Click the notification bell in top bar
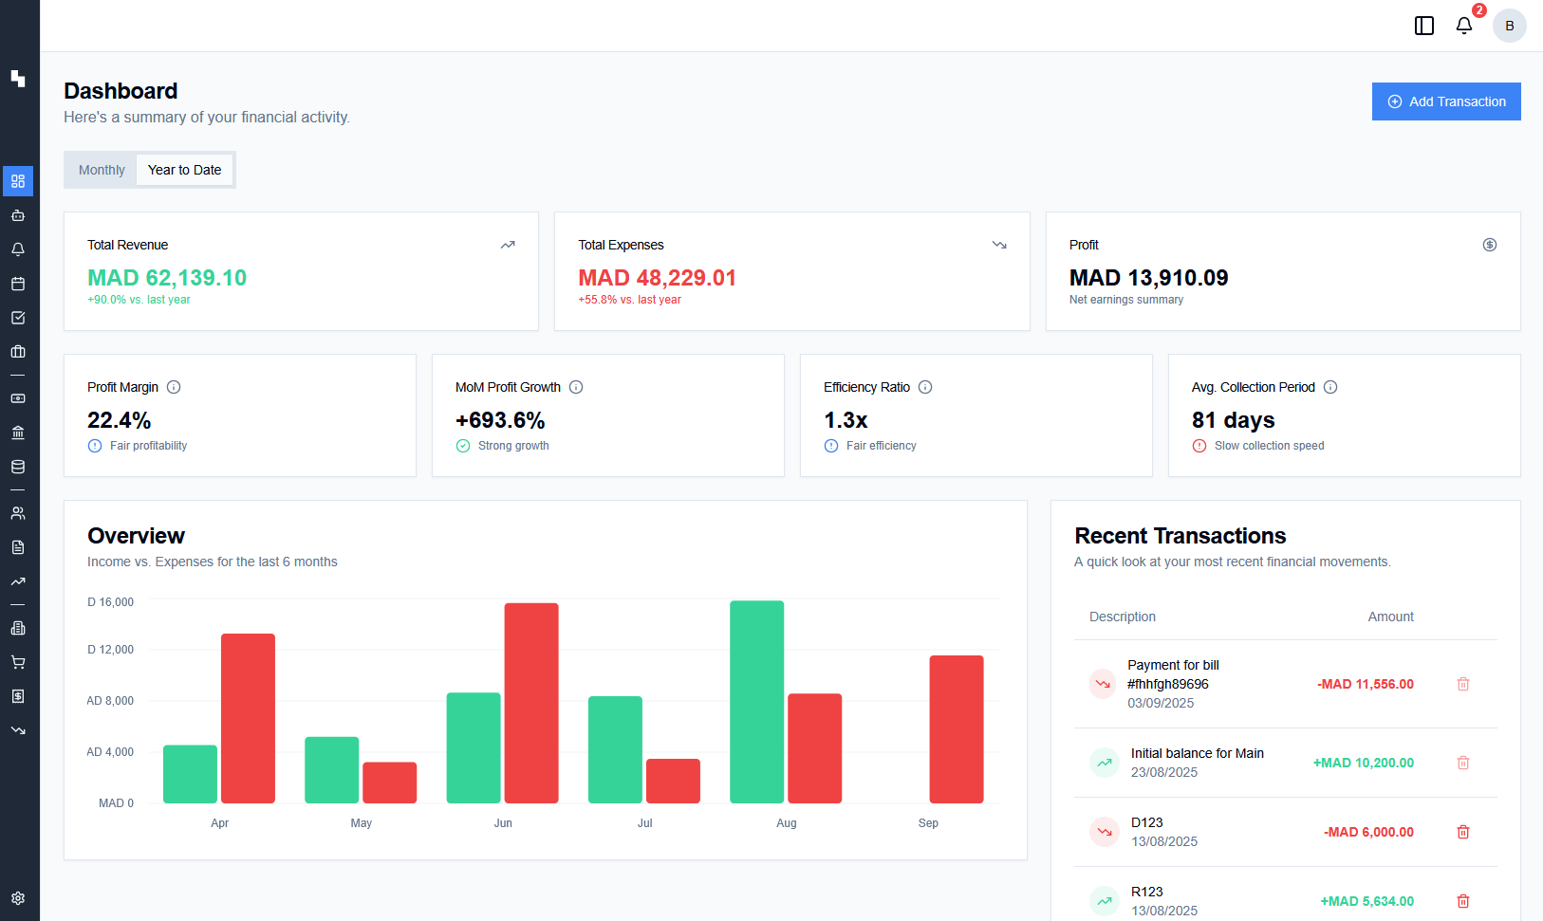The height and width of the screenshot is (921, 1543). (1464, 26)
